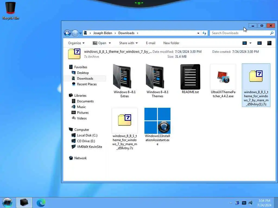Open the Organize menu
Screen dimensions: 278x208
pyautogui.click(x=76, y=43)
